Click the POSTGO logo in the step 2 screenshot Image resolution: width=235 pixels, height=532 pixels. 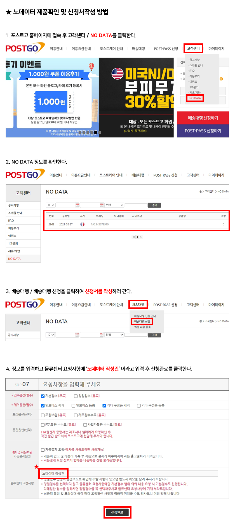click(x=25, y=175)
